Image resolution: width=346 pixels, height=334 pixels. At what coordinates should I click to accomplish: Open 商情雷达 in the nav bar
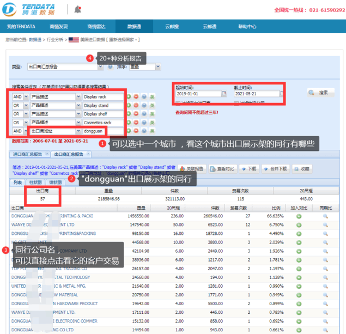point(96,27)
